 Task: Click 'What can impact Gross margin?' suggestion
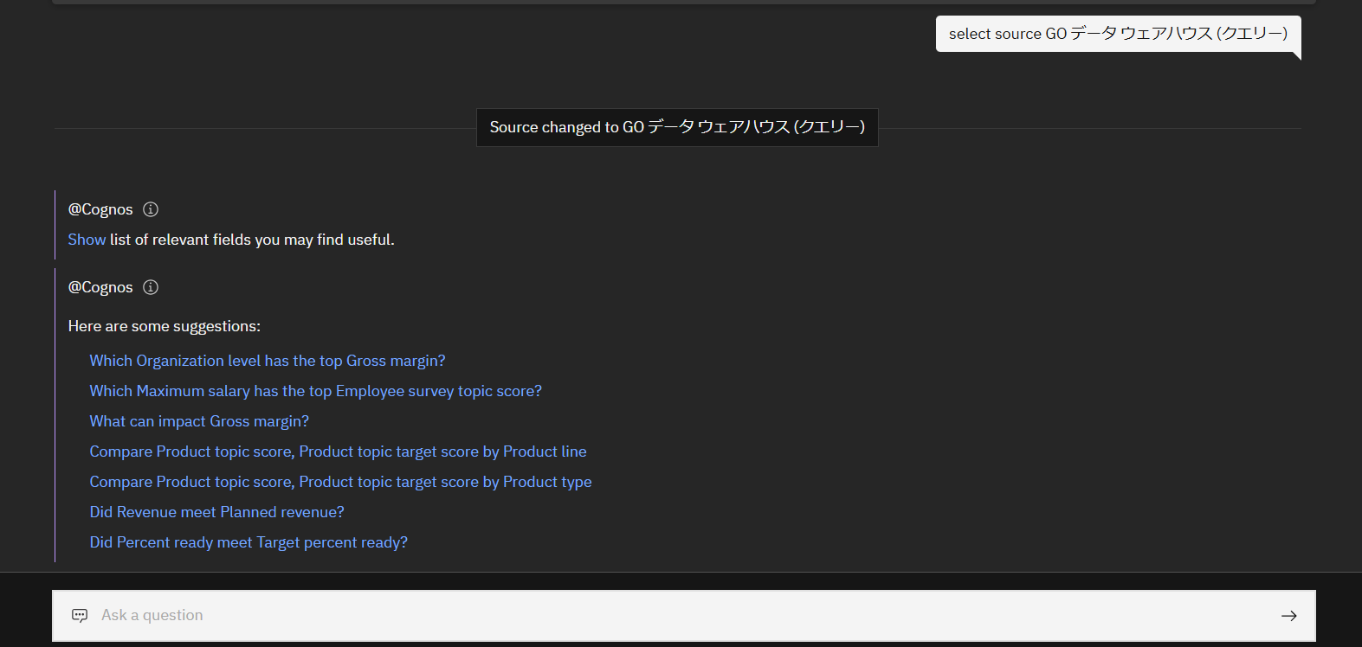[x=199, y=421]
